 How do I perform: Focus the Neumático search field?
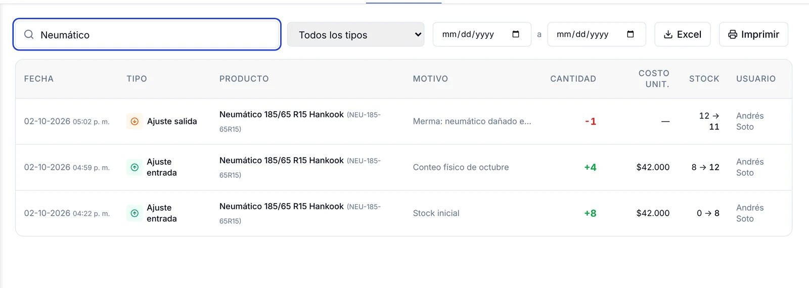coord(147,34)
